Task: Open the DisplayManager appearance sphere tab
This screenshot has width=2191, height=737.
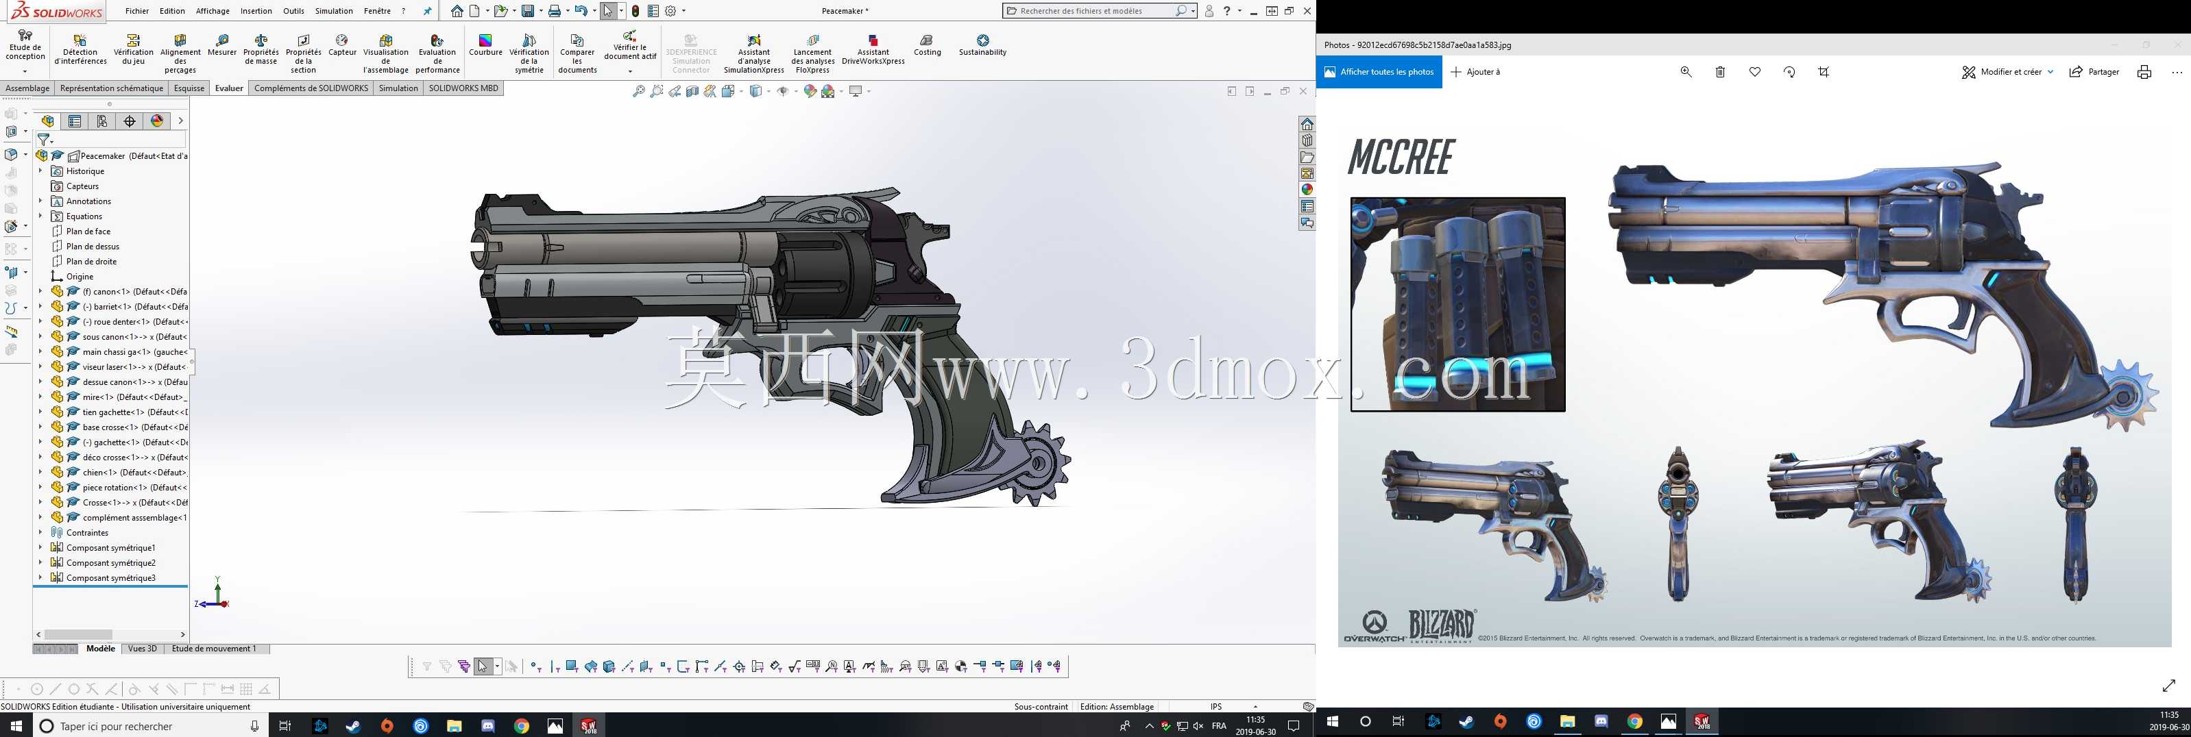Action: pos(158,121)
